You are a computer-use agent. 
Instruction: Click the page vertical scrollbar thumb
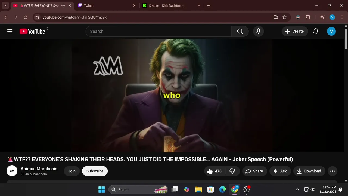point(346,38)
